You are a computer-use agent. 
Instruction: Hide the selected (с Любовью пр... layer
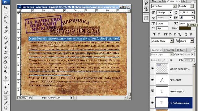click(153, 103)
